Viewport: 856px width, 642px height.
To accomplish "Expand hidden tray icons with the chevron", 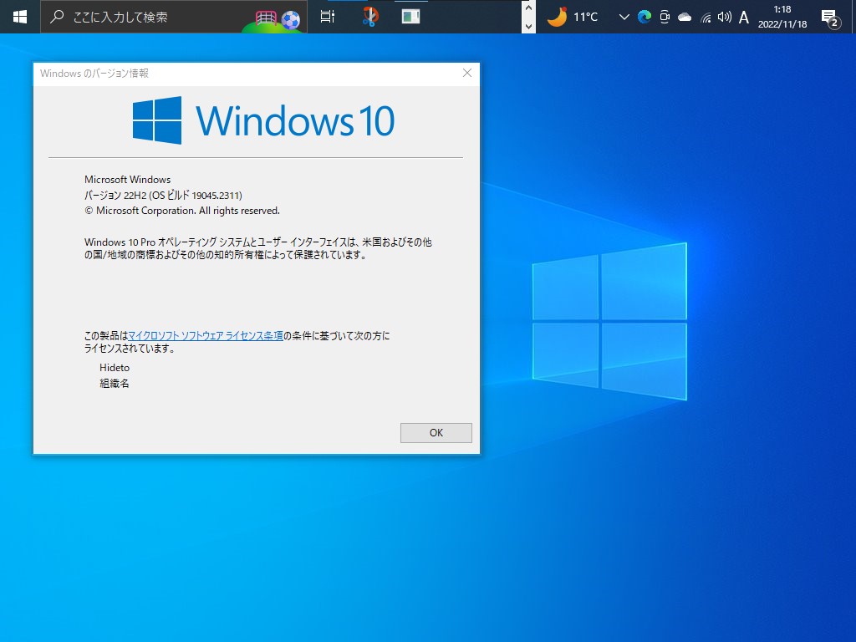I will pos(624,17).
